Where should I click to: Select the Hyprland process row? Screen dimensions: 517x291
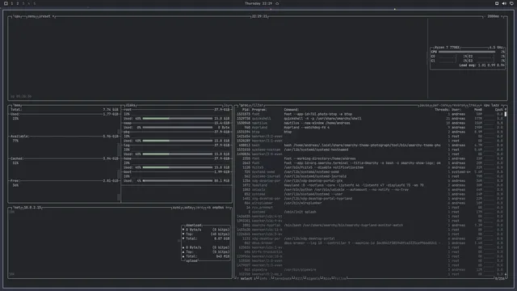coord(369,128)
